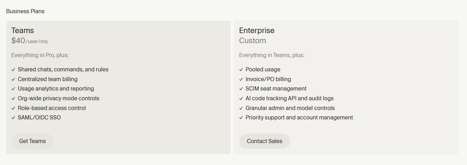Click checkmark next to Org-wide privacy mode controls

[13, 99]
